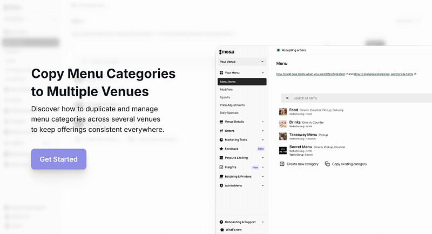Screen dimensions: 432x234
Task: Open the Takeaway Menu thumbnail
Action: pyautogui.click(x=283, y=136)
